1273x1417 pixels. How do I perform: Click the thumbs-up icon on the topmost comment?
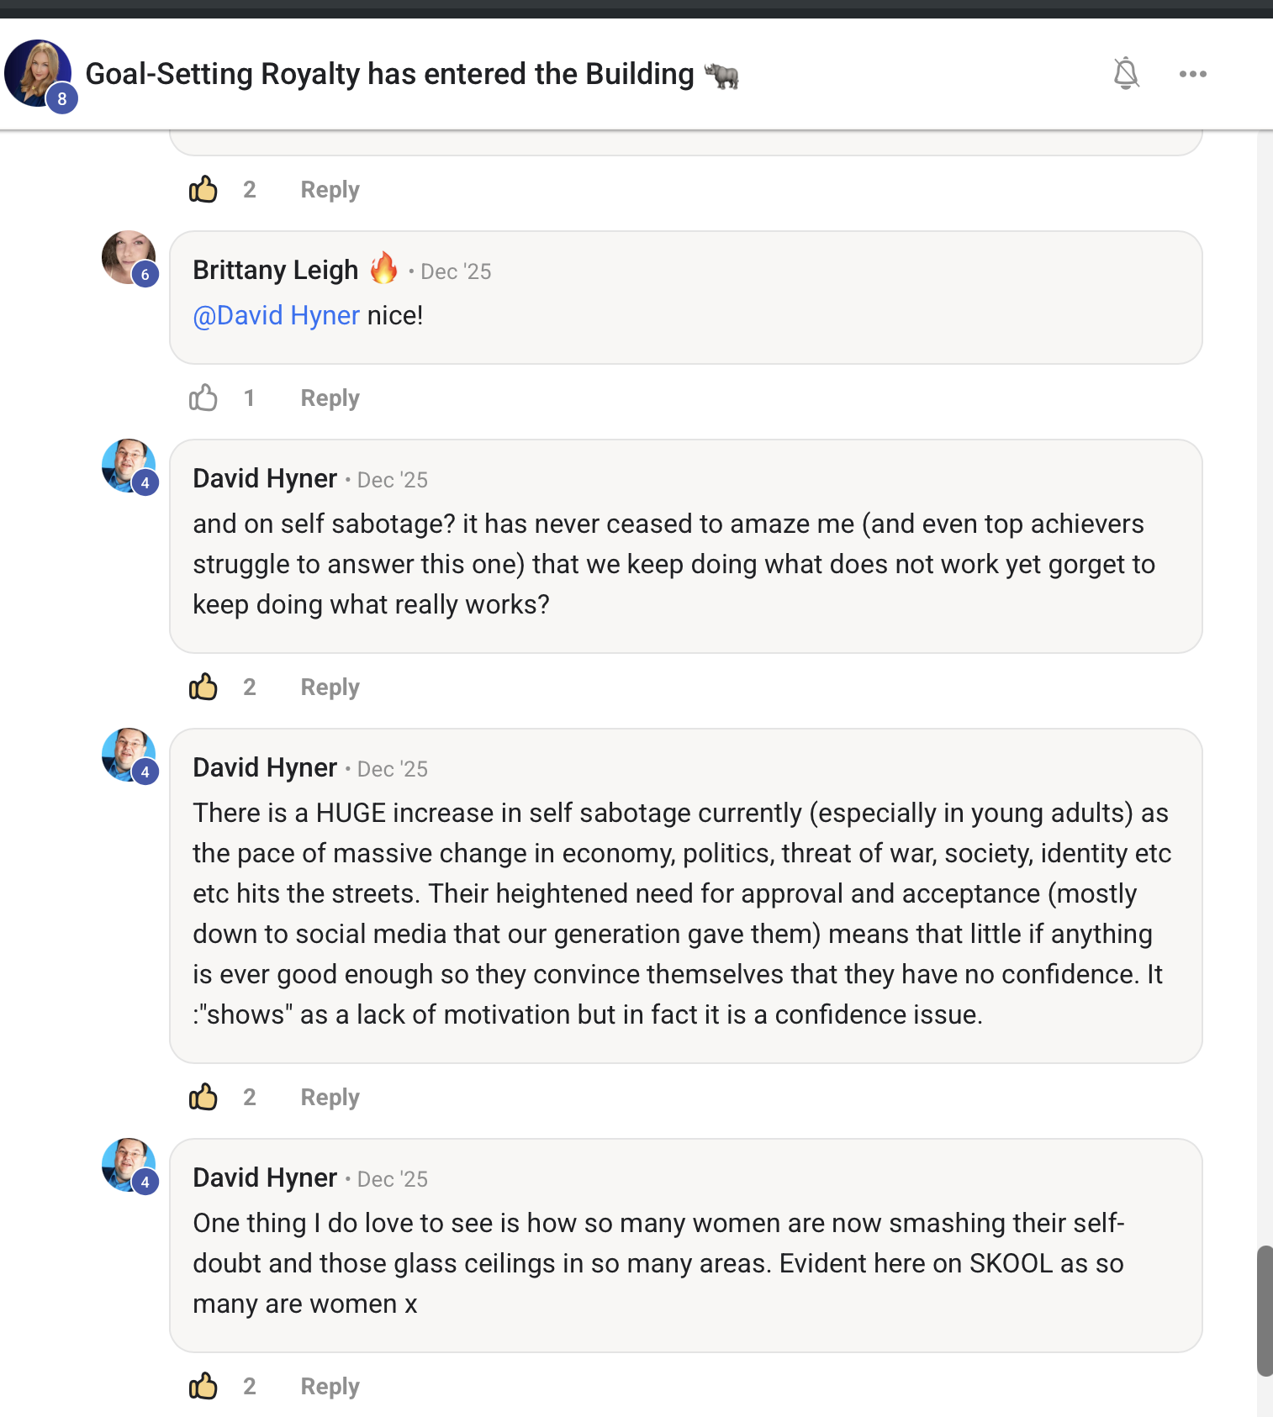(203, 189)
